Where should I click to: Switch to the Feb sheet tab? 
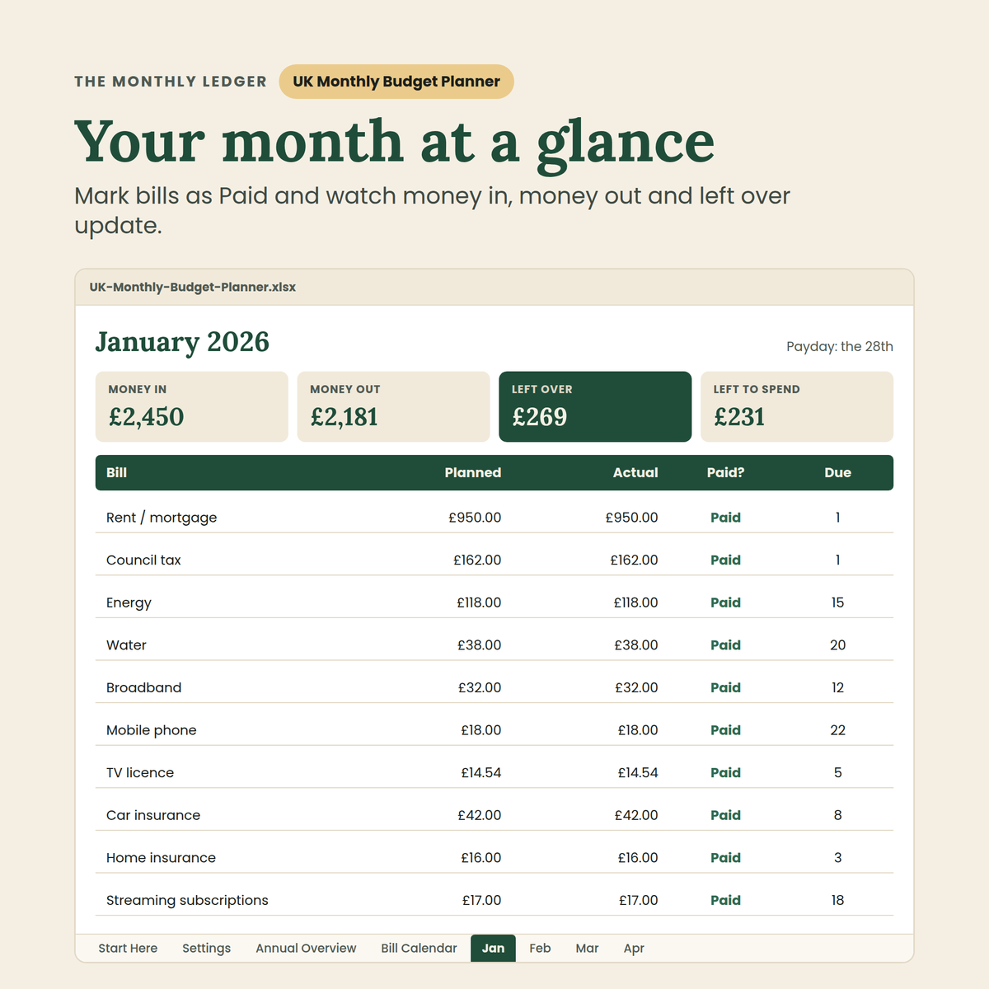click(540, 948)
